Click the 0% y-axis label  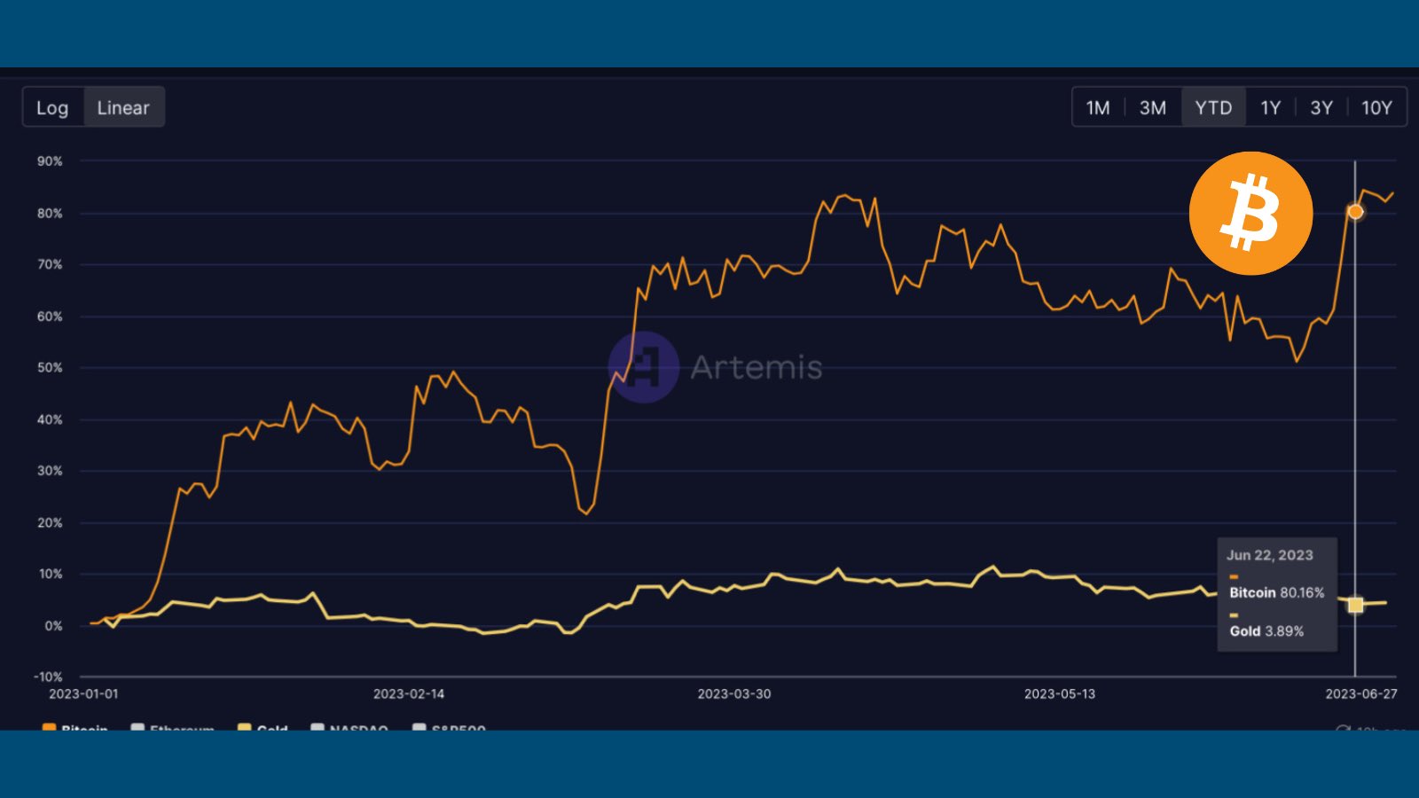pyautogui.click(x=53, y=626)
